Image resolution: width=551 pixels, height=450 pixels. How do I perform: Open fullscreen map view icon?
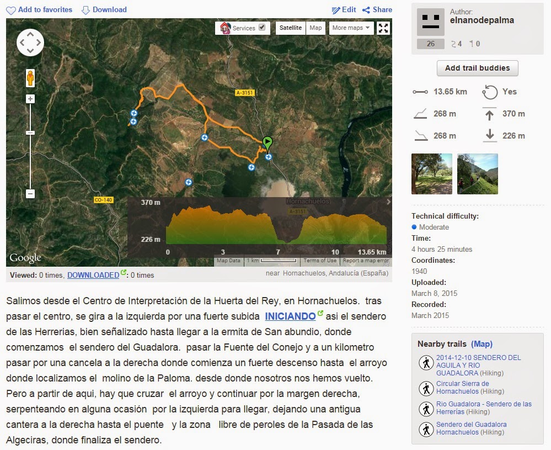coord(383,28)
